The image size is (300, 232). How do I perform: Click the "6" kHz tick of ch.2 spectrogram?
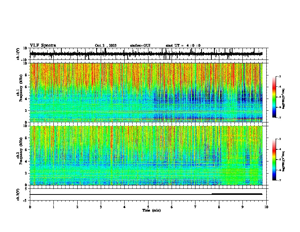click(x=27, y=150)
